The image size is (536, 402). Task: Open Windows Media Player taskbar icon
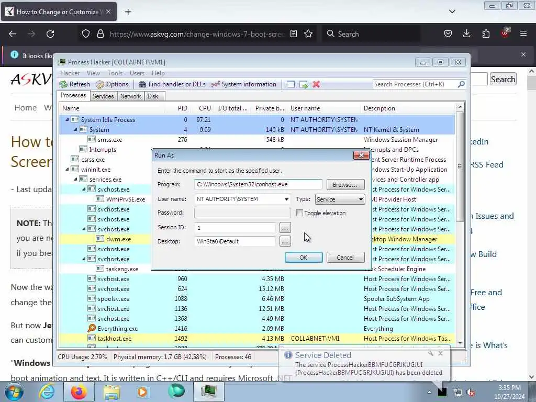[143, 392]
